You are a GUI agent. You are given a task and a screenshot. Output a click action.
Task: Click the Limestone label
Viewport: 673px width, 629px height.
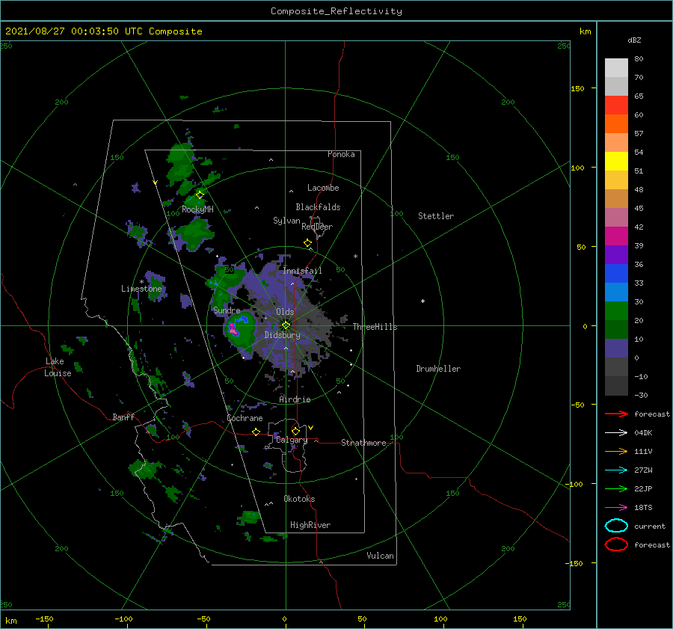click(141, 289)
